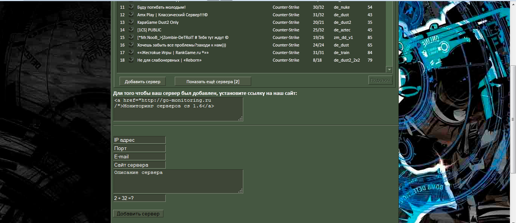The height and width of the screenshot is (223, 516).
Task: Click status icon for Amx Play server
Action: tap(131, 14)
